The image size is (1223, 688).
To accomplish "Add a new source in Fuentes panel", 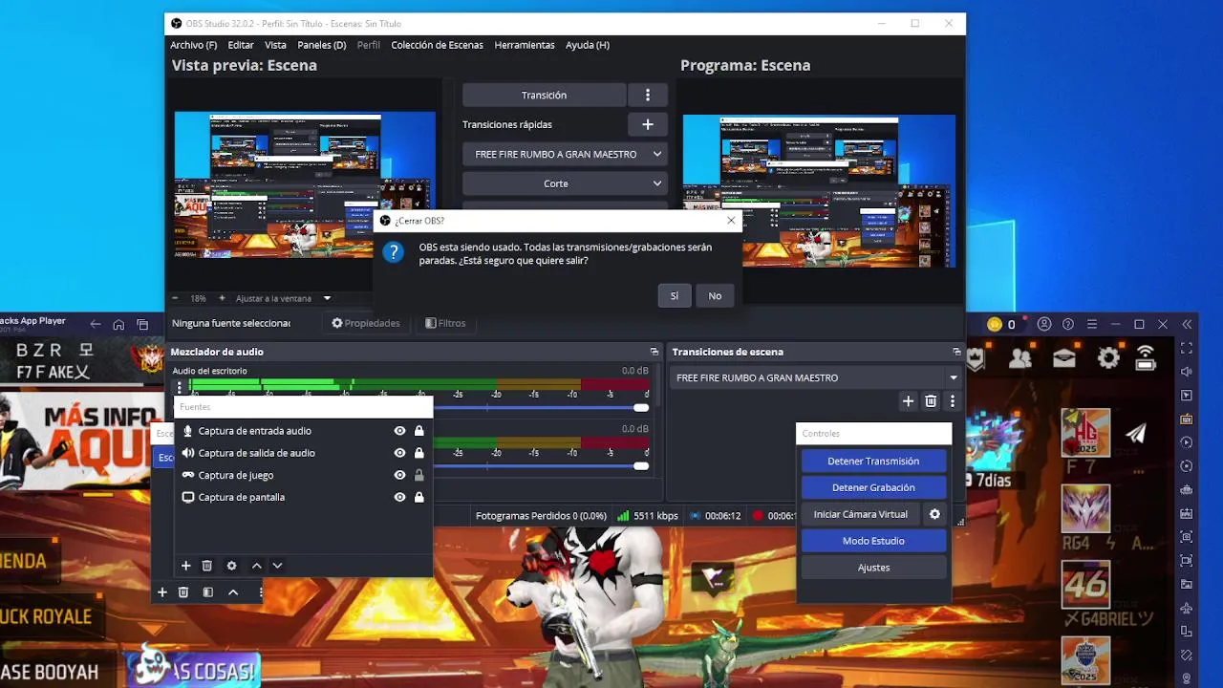I will coord(186,566).
